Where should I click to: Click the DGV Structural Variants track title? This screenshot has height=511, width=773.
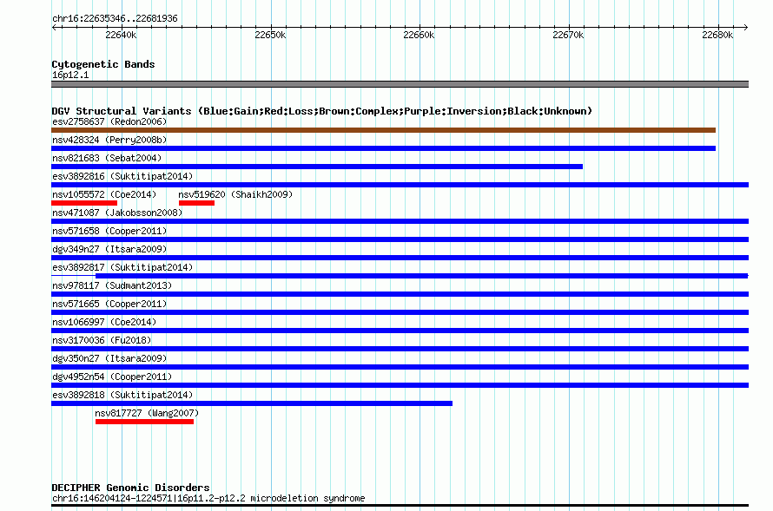coord(321,111)
